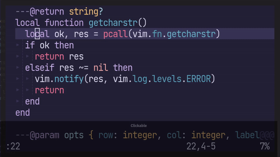Viewport: 280px width, 157px height.
Task: Place cursor on the 'pcall' function call
Action: click(x=115, y=34)
